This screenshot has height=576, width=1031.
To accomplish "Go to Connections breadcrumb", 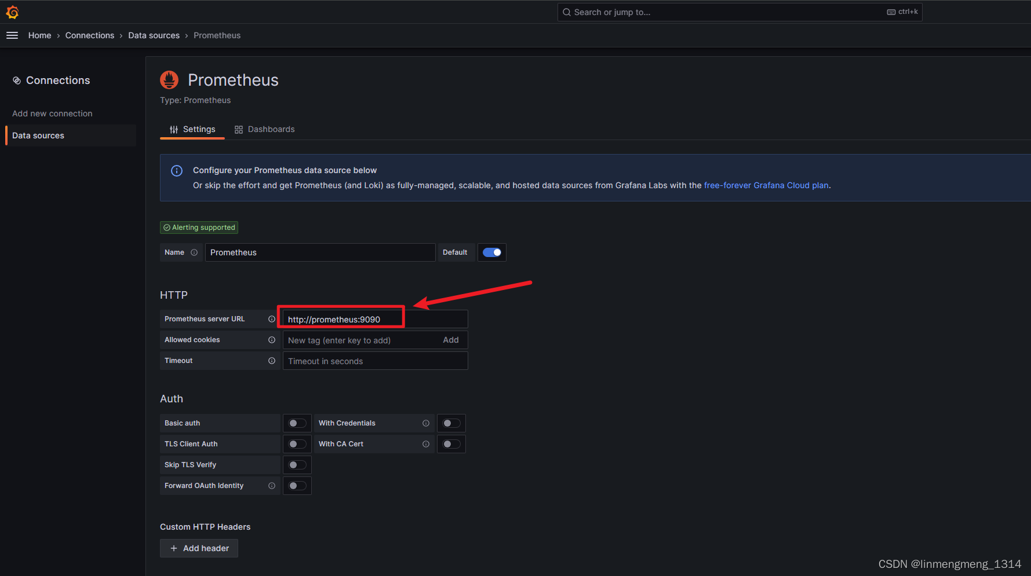I will click(x=90, y=35).
